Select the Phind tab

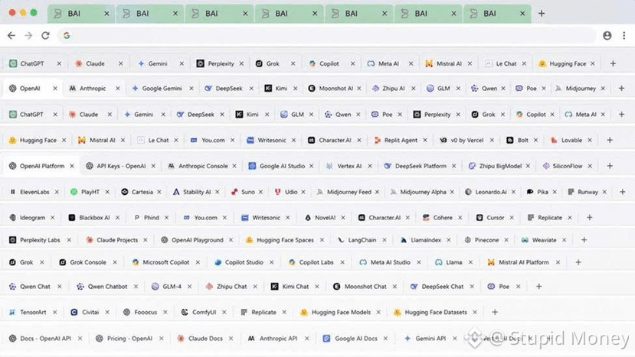[x=151, y=218]
